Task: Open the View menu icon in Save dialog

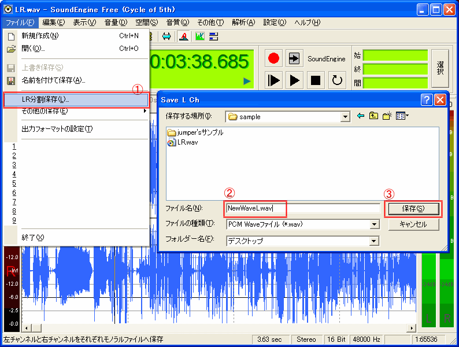Action: pyautogui.click(x=402, y=116)
